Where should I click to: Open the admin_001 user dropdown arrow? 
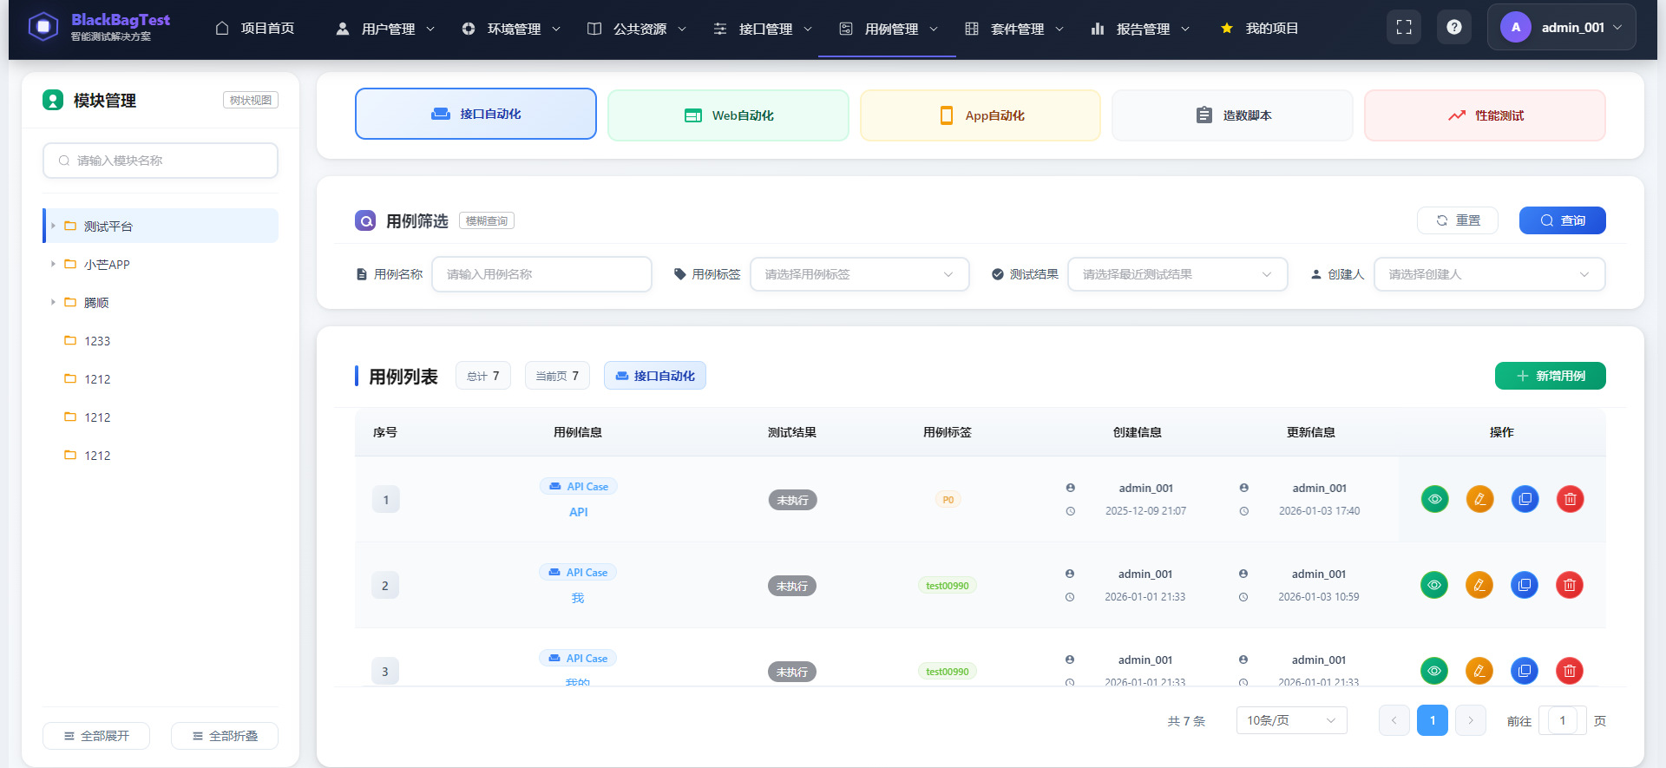[1617, 28]
